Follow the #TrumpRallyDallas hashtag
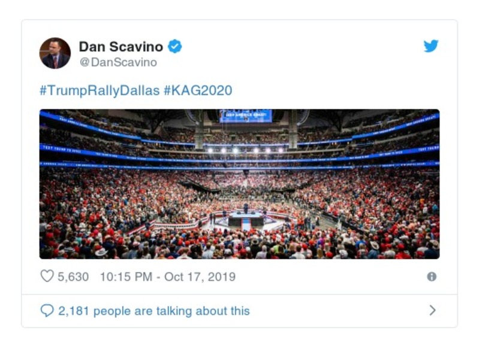The height and width of the screenshot is (349, 479). [100, 90]
